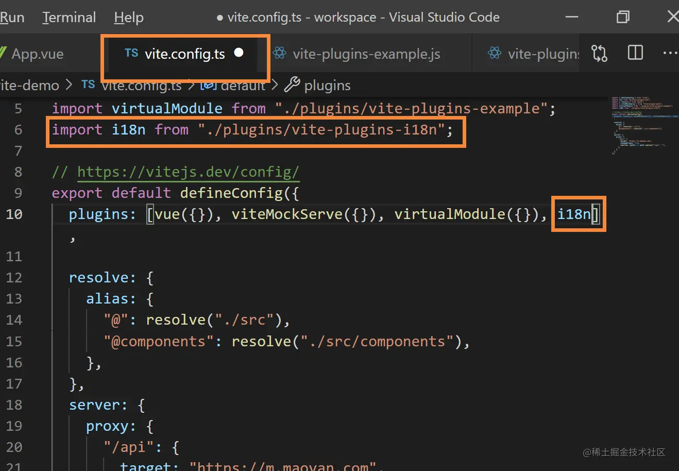Open Changes using the compare icon

[x=600, y=53]
